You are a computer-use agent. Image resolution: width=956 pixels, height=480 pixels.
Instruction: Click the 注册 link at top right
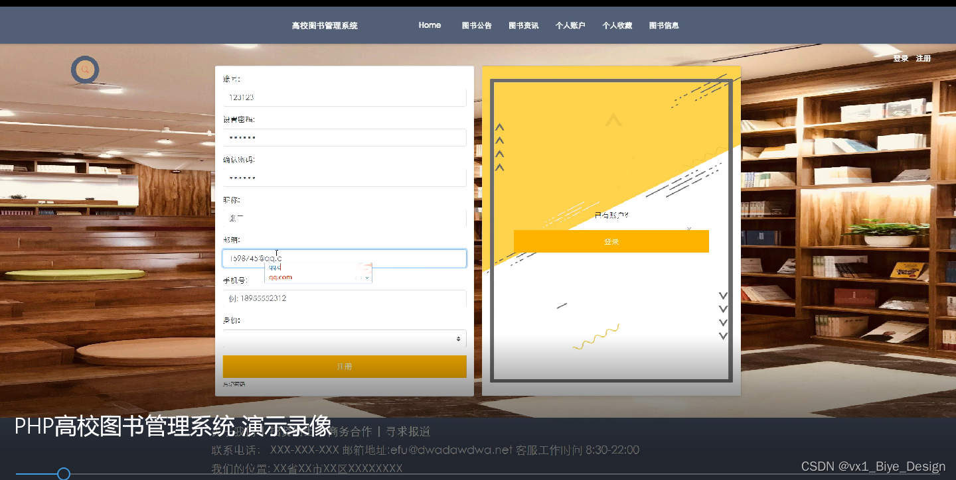(923, 58)
